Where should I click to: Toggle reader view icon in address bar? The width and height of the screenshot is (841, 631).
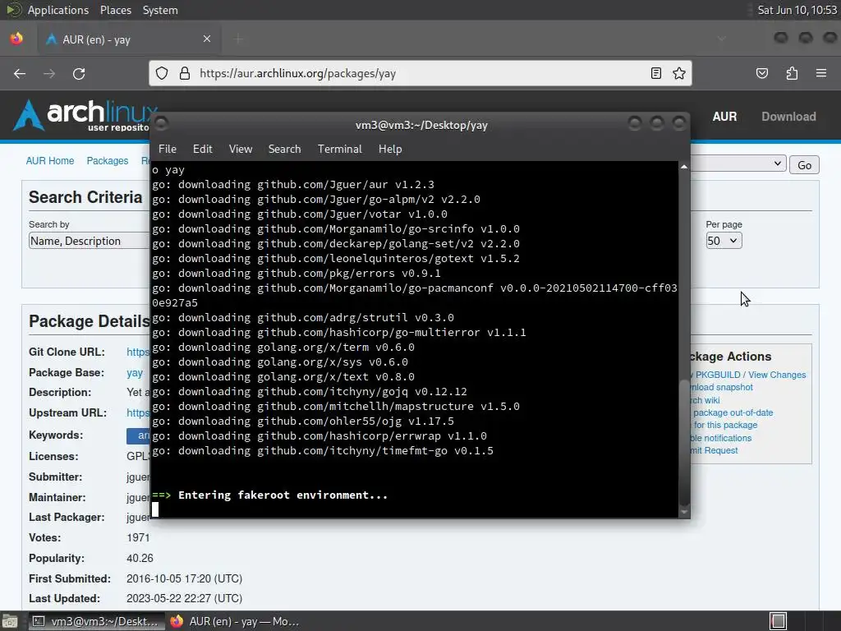point(655,73)
